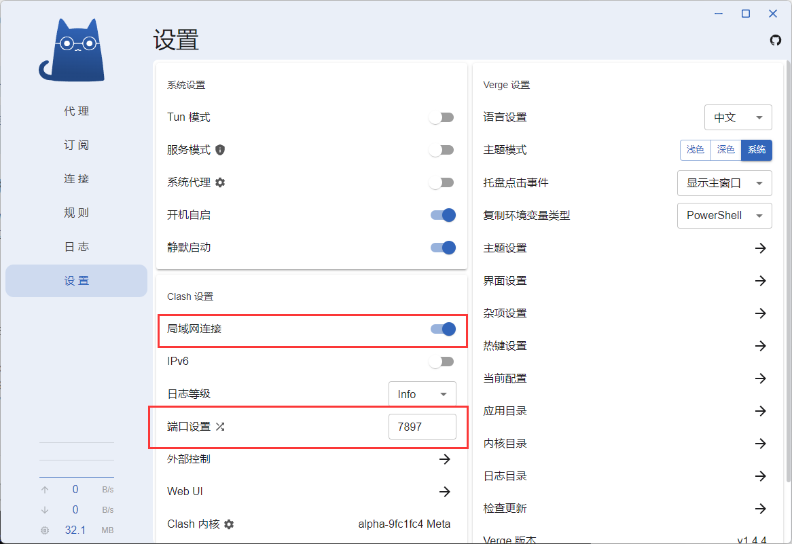Switch to the 订阅 (Subscriptions) page
The width and height of the screenshot is (792, 544).
point(76,145)
